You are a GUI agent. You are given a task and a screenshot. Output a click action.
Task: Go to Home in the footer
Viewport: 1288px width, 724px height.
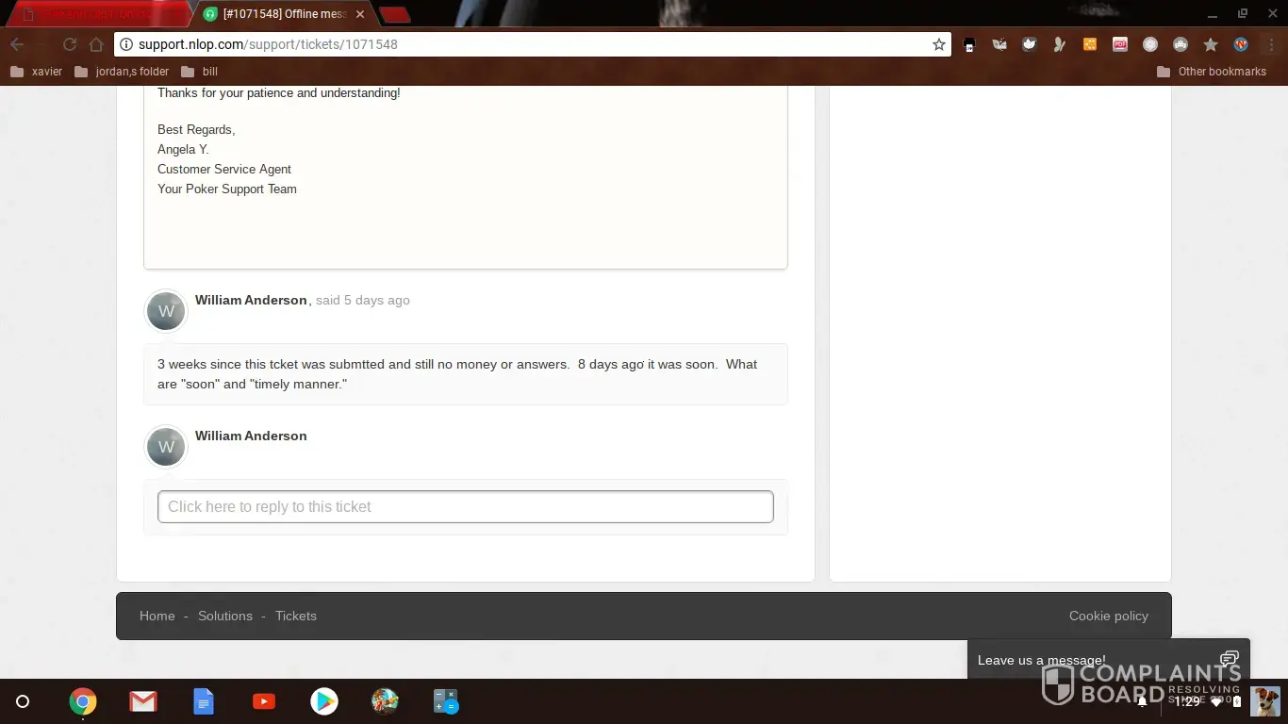[157, 616]
